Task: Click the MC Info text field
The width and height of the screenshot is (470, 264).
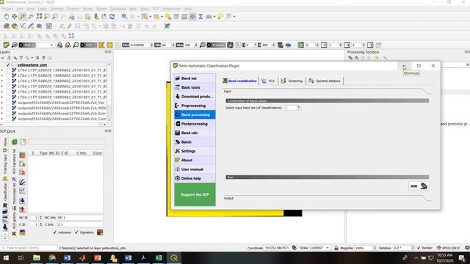Action: click(x=80, y=218)
